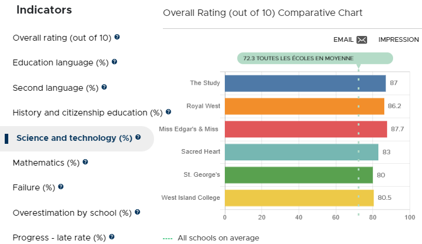
Task: Choose Education language (%) indicator
Action: (61, 62)
